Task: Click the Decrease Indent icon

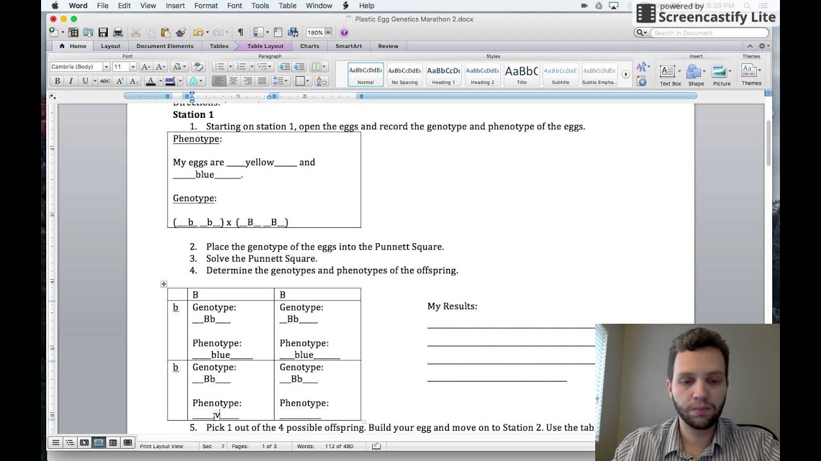Action: tap(284, 67)
